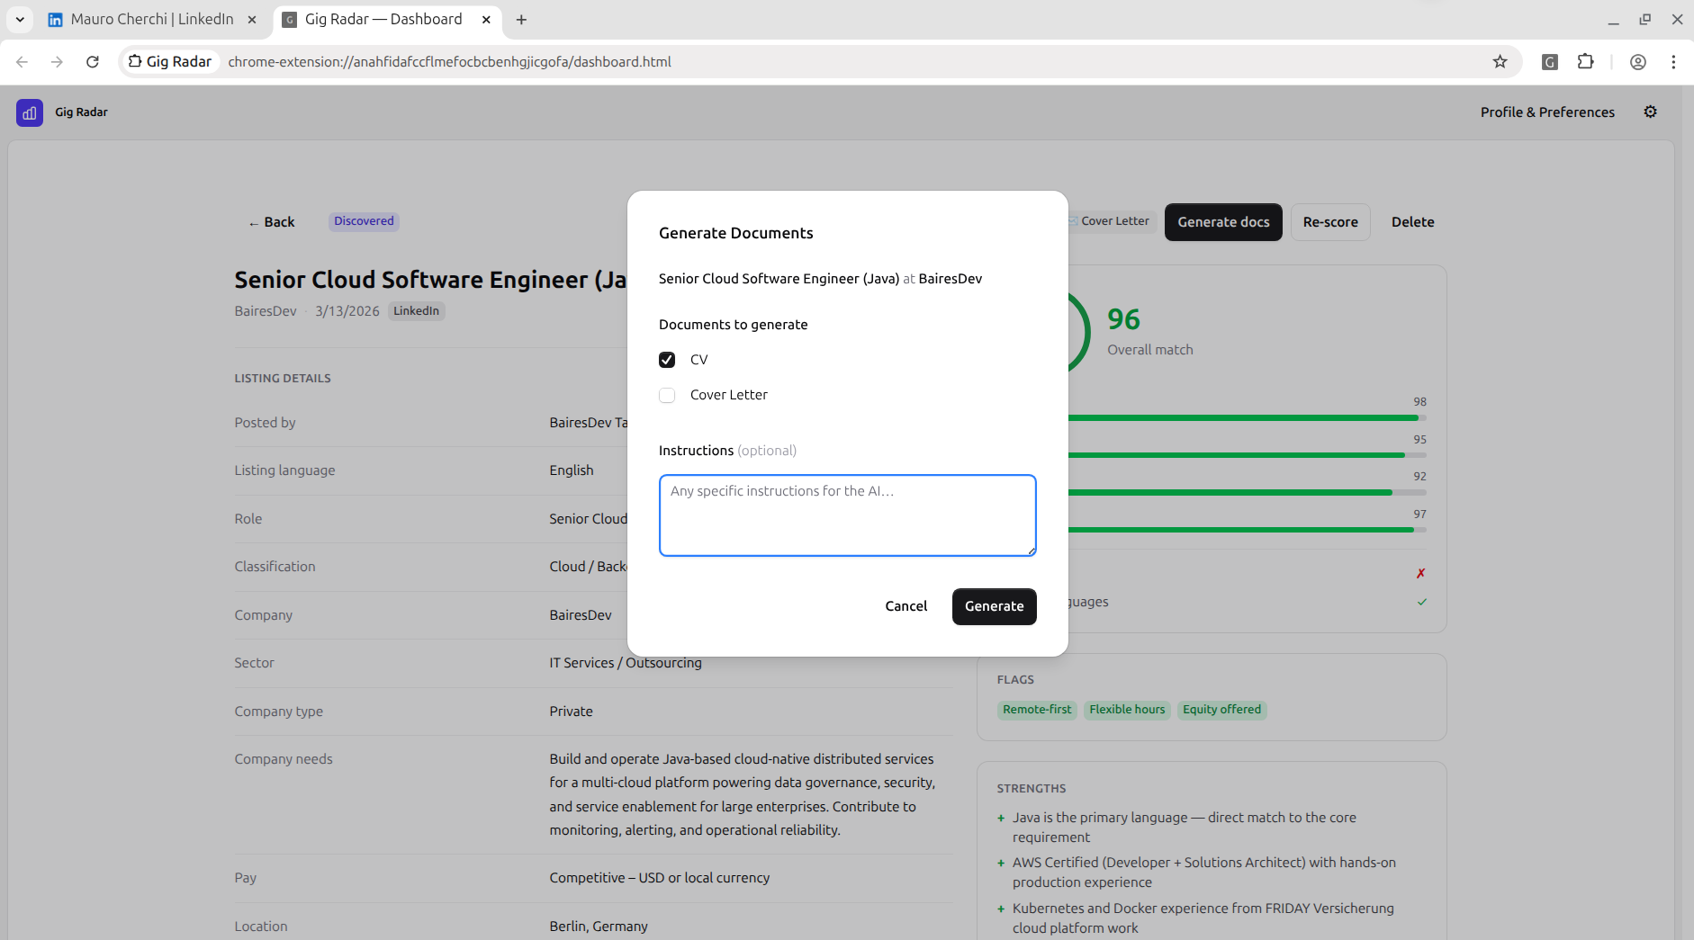Image resolution: width=1694 pixels, height=940 pixels.
Task: Cancel the Generate Documents dialog
Action: pyautogui.click(x=906, y=606)
